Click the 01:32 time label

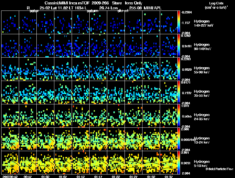pos(151,177)
